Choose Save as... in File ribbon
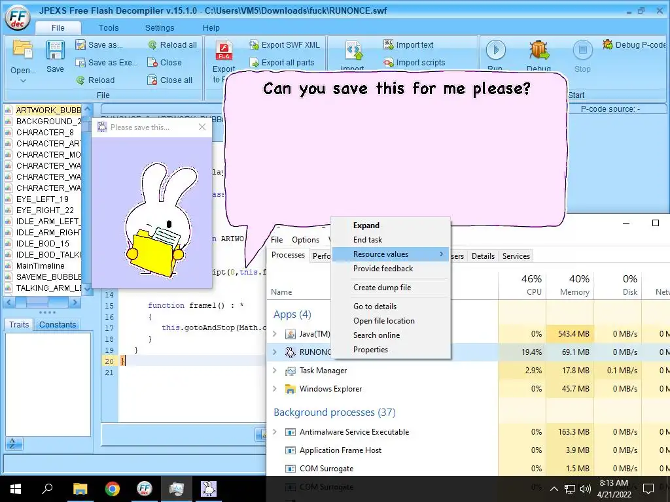The height and width of the screenshot is (502, 670). [x=99, y=45]
